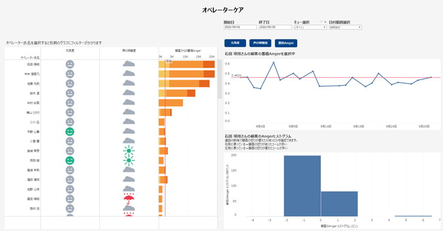This screenshot has height=231, width=443.
Task: Click the green smiley face beside a sun icon
Action: coord(70,160)
